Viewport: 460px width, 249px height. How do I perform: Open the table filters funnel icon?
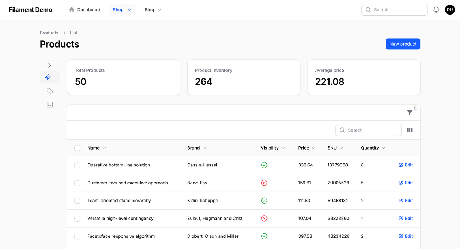(x=409, y=112)
